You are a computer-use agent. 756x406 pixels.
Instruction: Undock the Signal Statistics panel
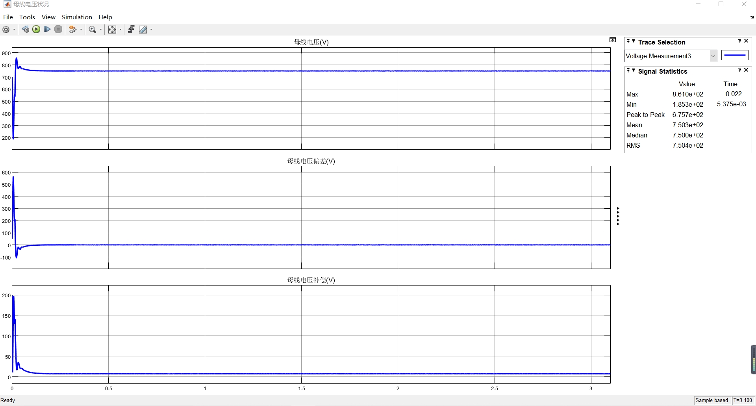[740, 70]
